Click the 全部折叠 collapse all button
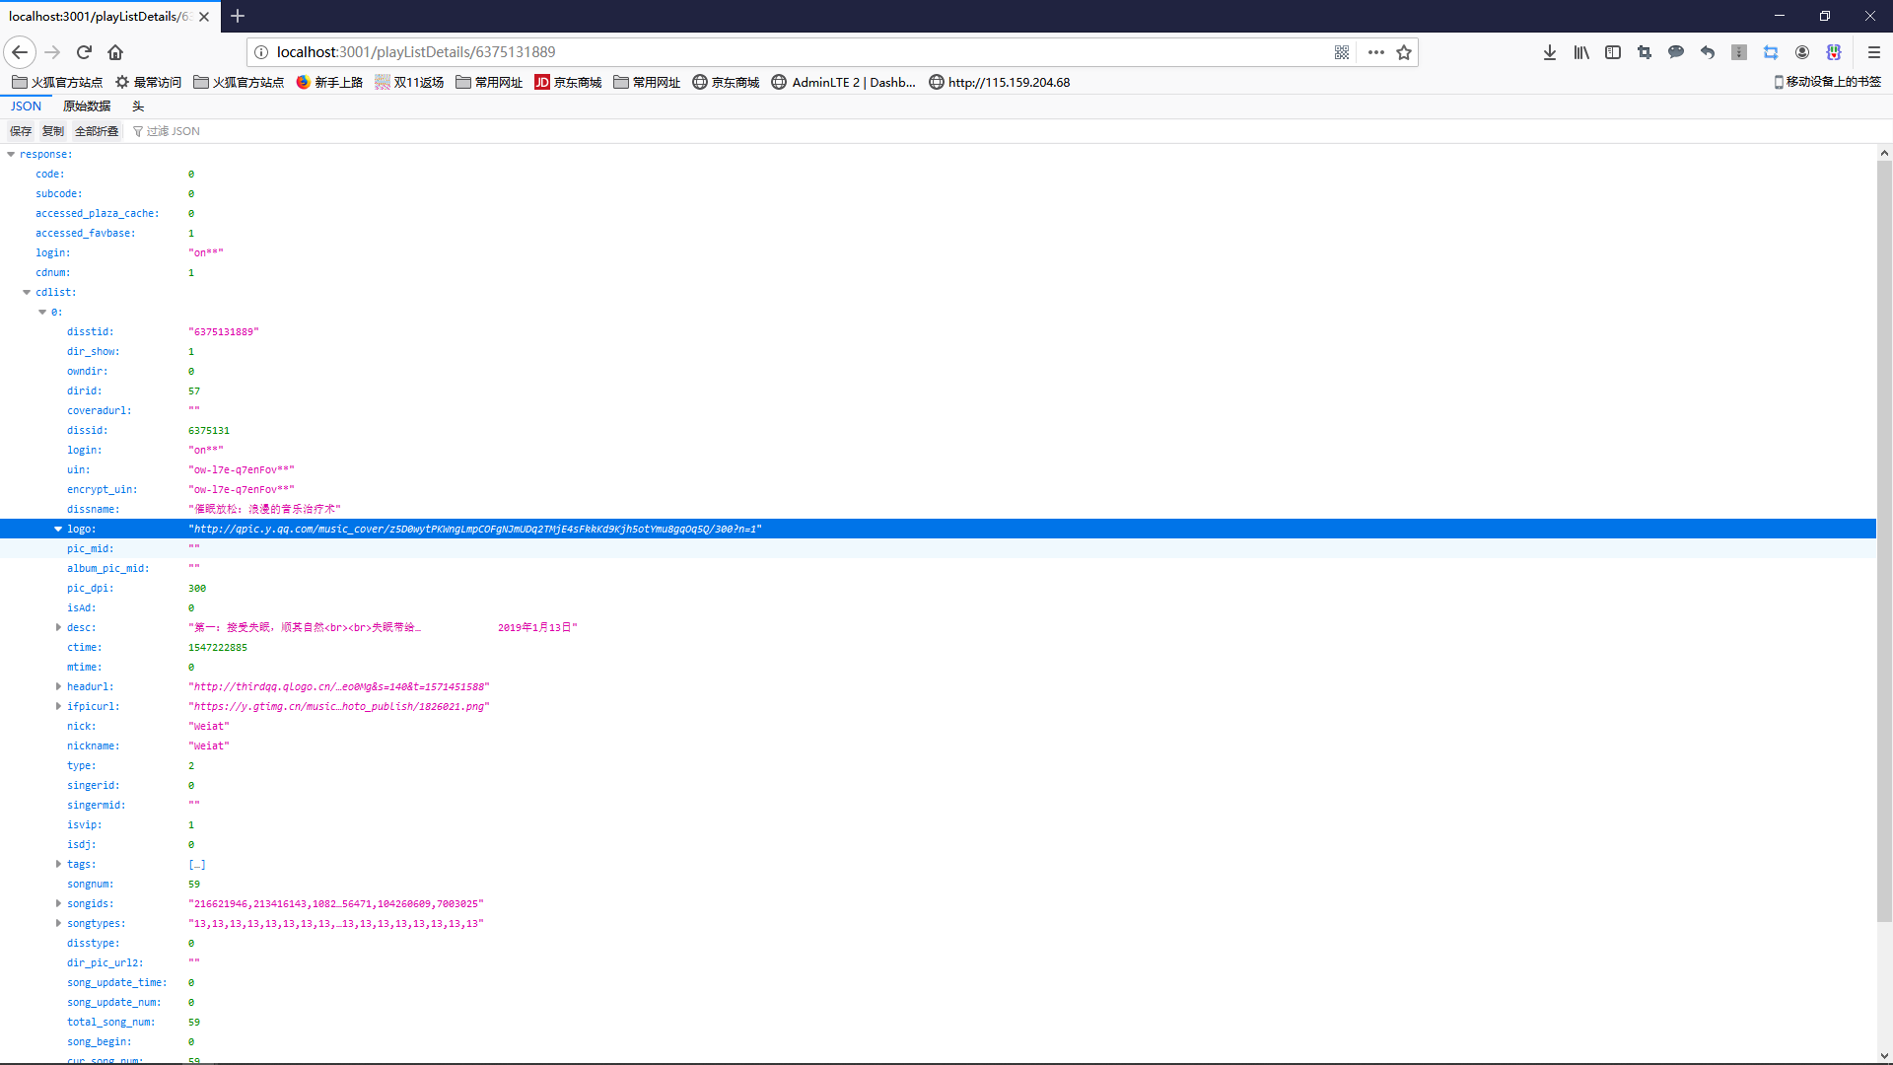 point(97,131)
